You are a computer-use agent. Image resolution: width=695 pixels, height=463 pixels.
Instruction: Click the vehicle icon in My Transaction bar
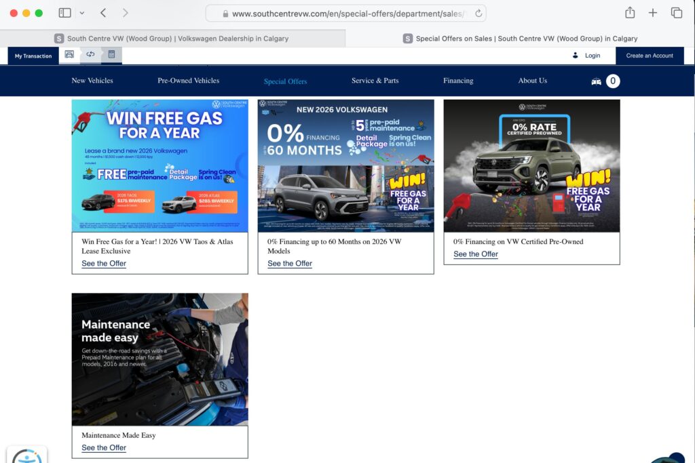[x=69, y=54]
